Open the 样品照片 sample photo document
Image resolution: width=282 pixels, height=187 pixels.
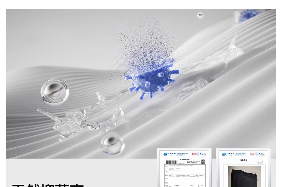(x=243, y=168)
